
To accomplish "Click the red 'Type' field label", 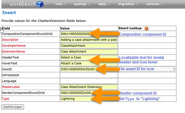I will click(6, 99).
